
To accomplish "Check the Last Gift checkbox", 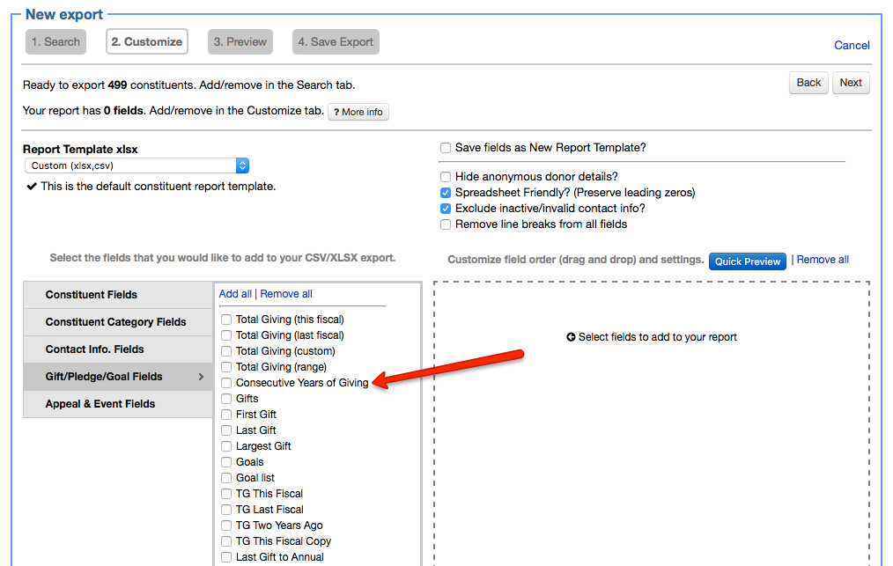I will coord(226,430).
